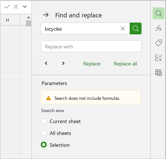This screenshot has height=159, width=166.
Task: Click the warning triangle icon
Action: 49,98
